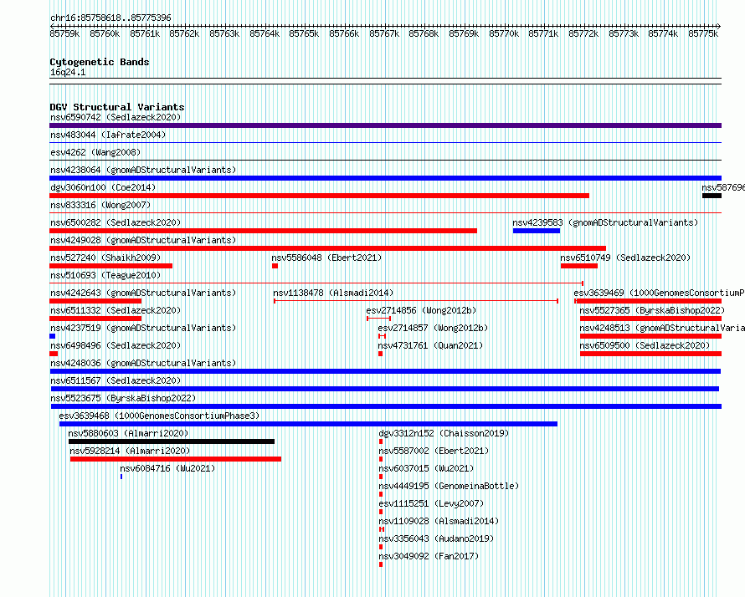Select nsv833316 (Wong2007) variant label
Viewport: 745px width, 597px height.
pyautogui.click(x=100, y=205)
